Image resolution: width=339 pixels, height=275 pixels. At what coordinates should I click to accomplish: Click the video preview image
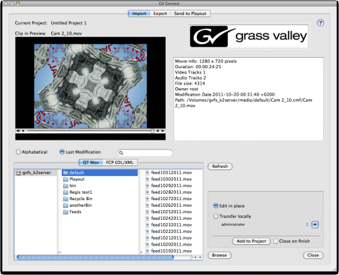pyautogui.click(x=91, y=86)
